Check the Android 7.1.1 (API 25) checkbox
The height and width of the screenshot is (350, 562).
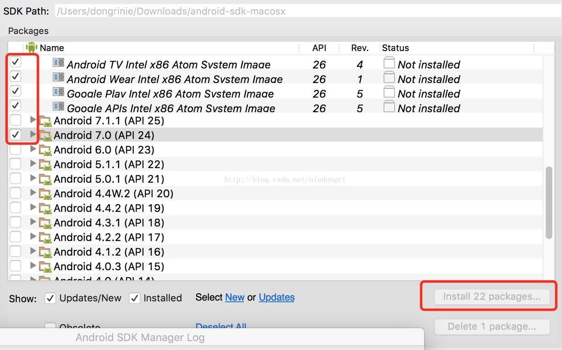(15, 120)
